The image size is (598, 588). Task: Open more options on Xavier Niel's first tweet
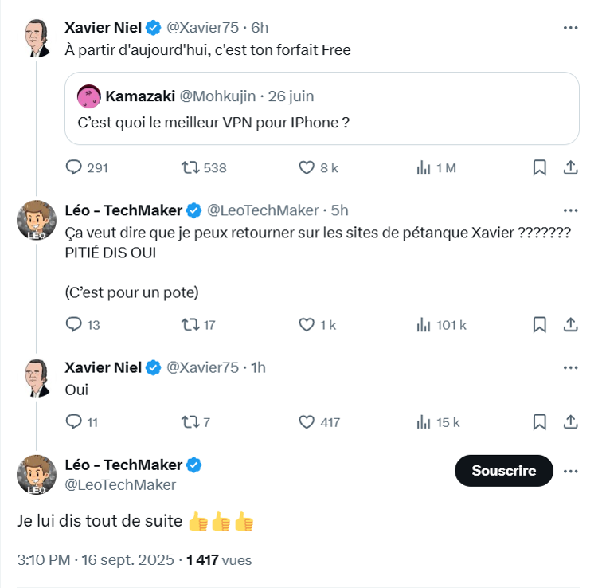point(570,27)
